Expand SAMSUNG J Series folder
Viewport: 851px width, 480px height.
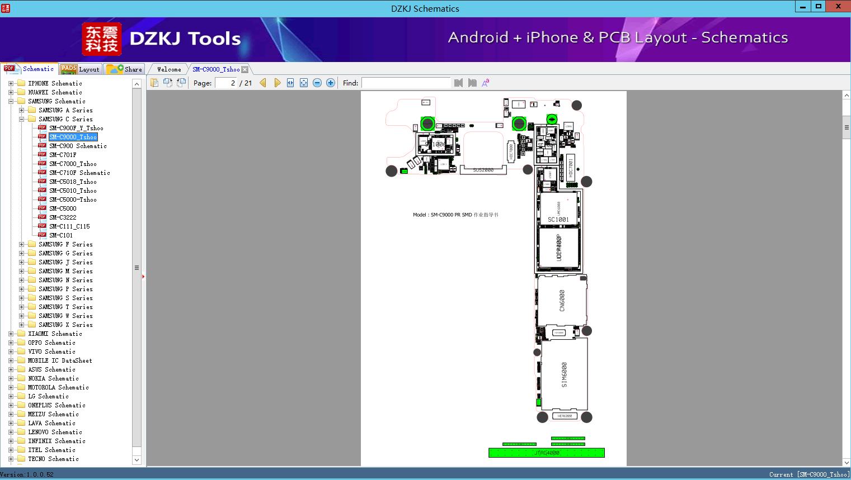pos(21,262)
